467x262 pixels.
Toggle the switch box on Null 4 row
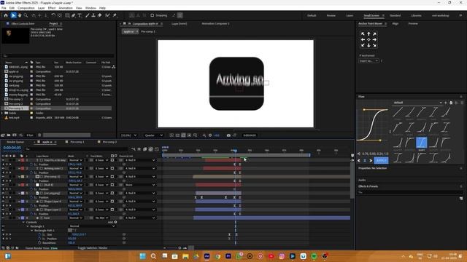click(112, 185)
